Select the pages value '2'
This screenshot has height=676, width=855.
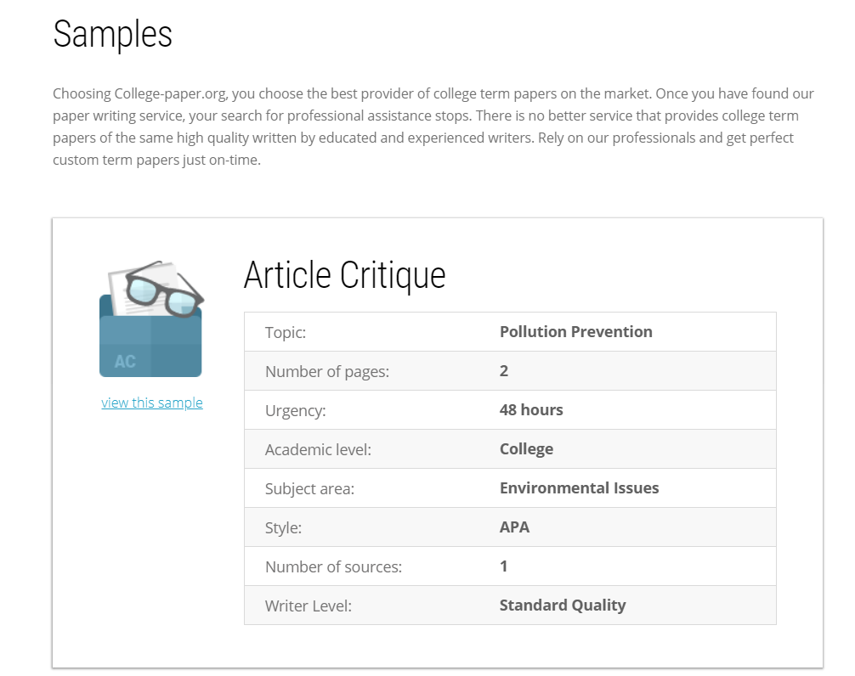point(504,371)
